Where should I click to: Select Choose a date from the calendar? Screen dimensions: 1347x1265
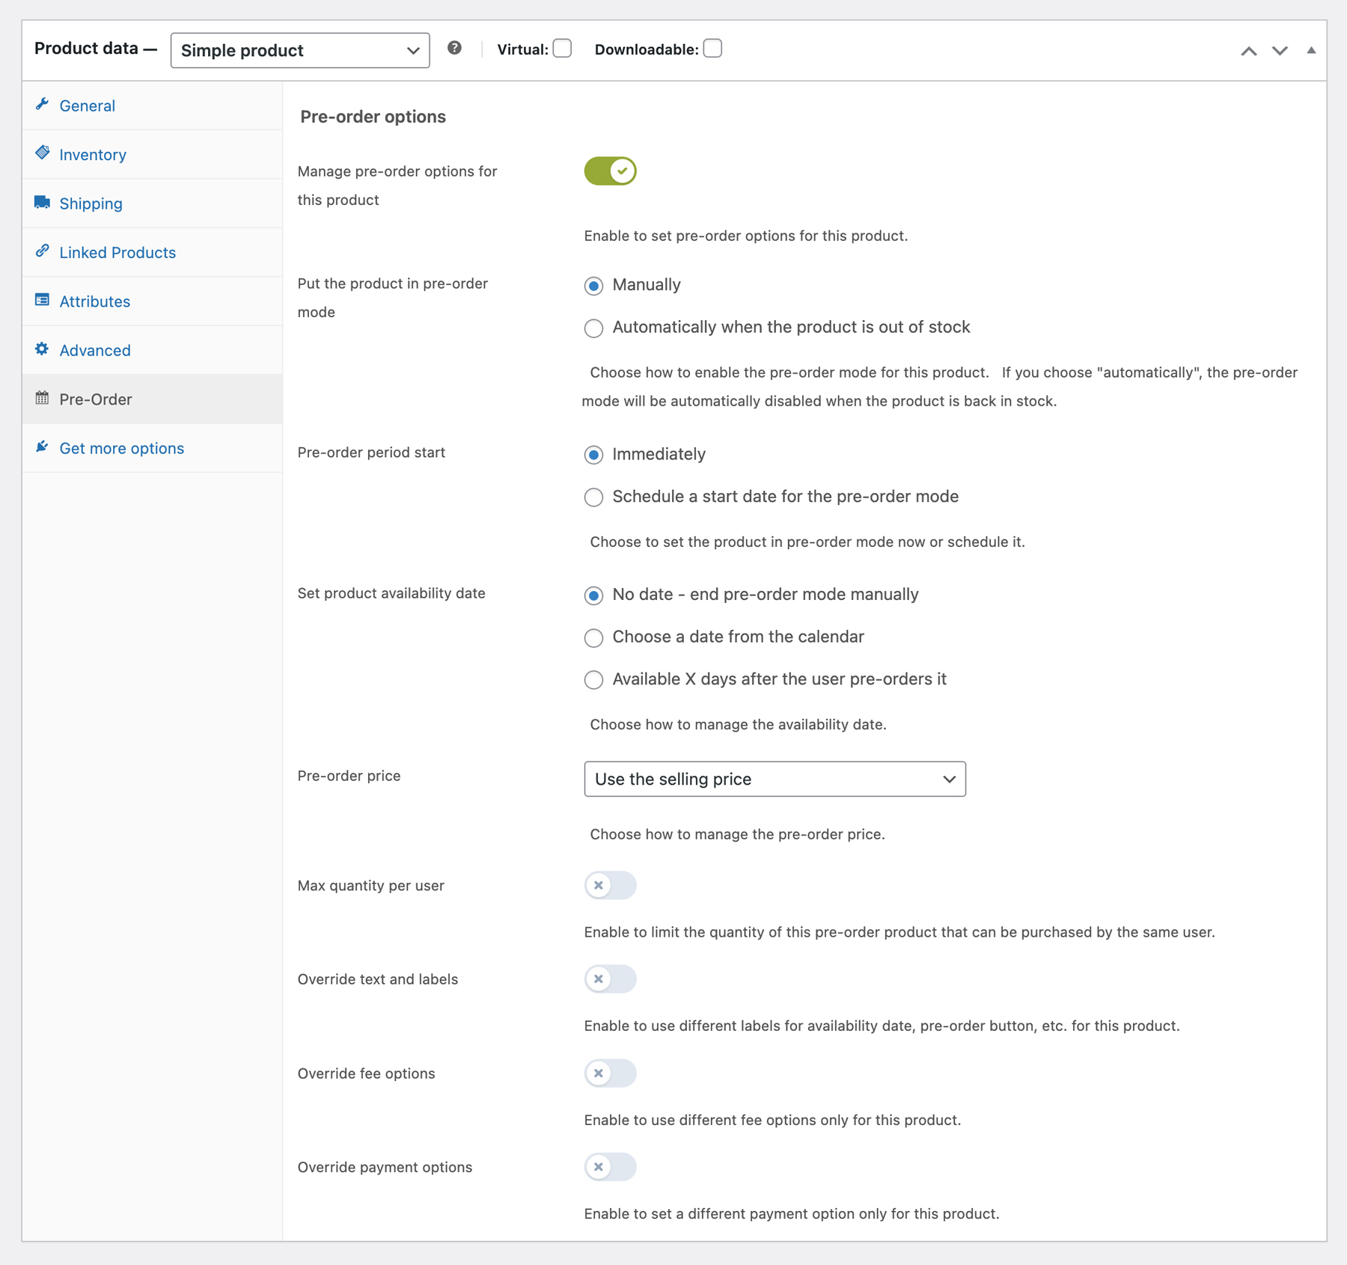[593, 638]
